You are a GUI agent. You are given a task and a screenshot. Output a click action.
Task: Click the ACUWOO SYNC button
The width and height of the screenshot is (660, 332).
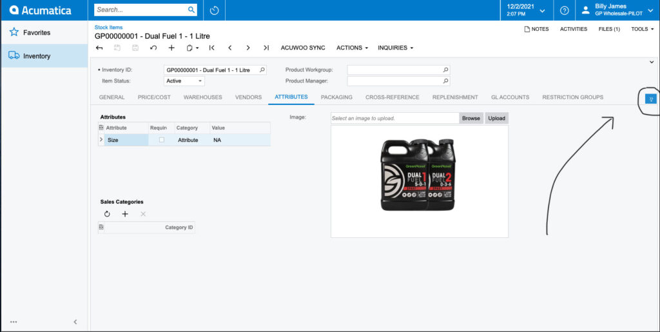[303, 48]
